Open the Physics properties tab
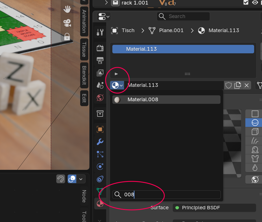 (x=100, y=167)
